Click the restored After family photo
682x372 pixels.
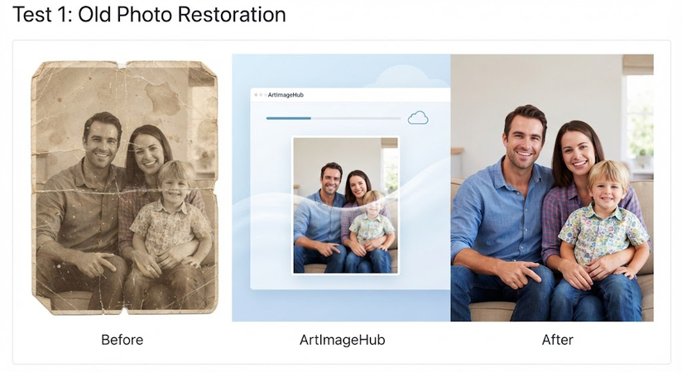[x=552, y=188]
